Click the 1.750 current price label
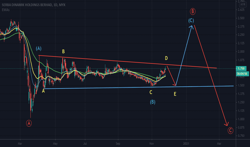This screenshot has height=147, width=250. tap(241, 68)
